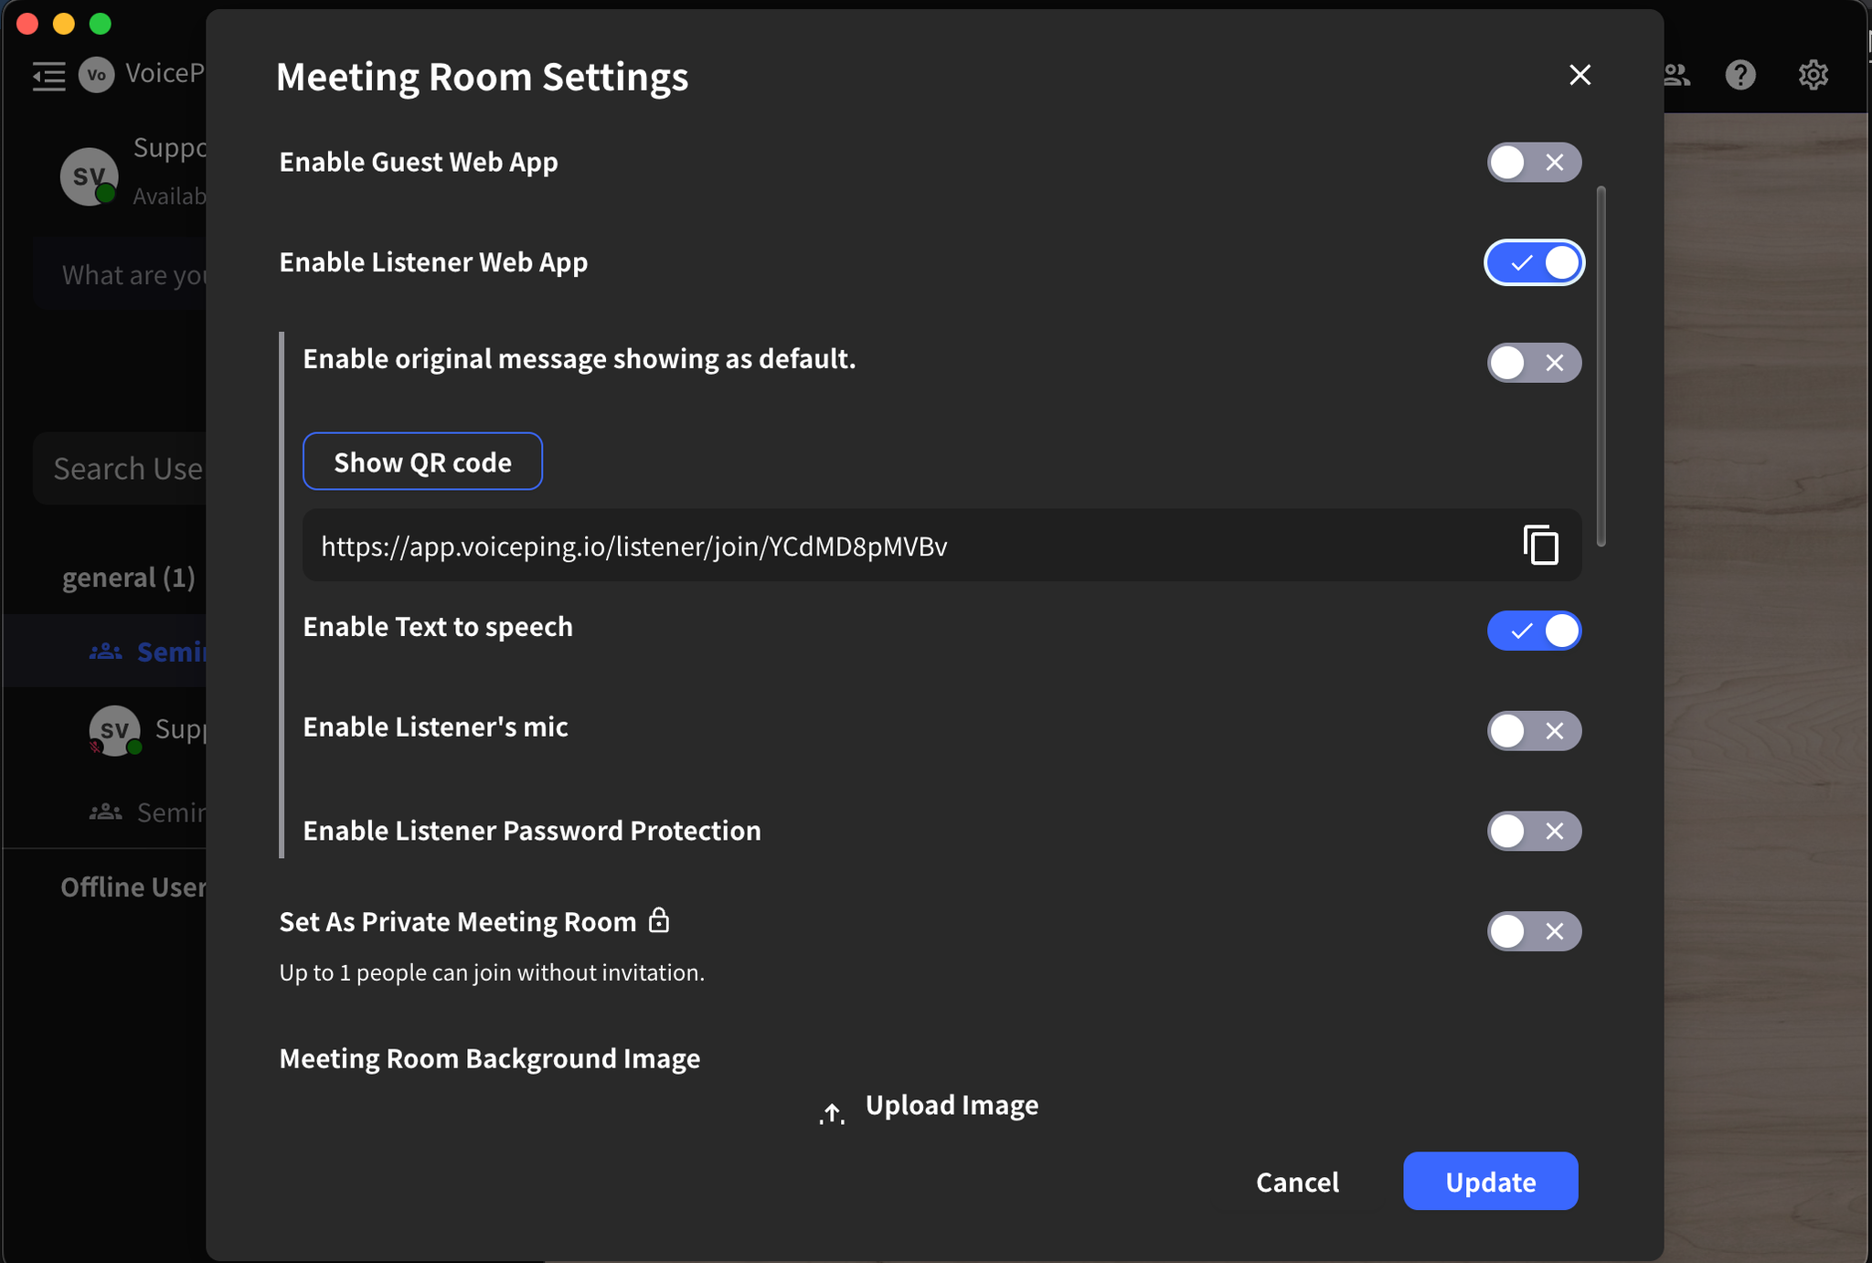Toggle Set As Private Meeting Room

click(x=1533, y=931)
